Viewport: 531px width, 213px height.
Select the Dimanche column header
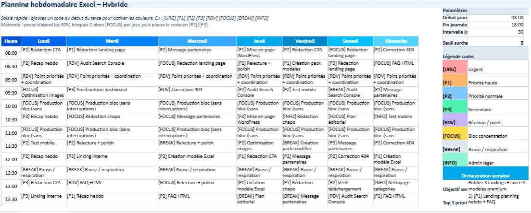click(396, 41)
